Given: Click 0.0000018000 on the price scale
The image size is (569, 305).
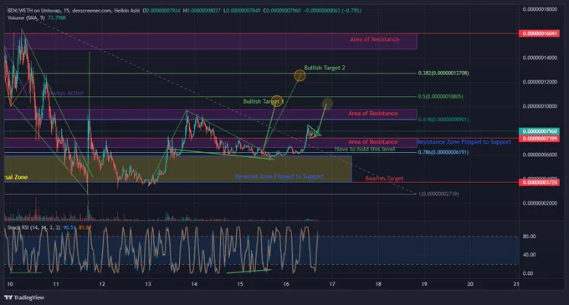Looking at the screenshot, I should click(540, 9).
